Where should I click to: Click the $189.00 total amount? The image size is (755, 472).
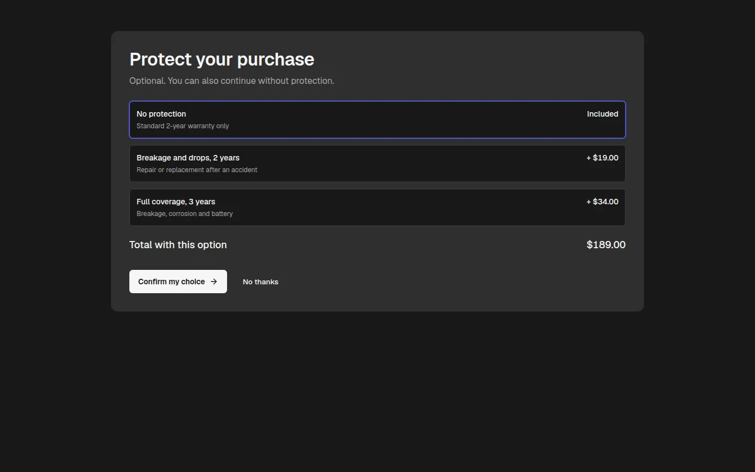point(606,245)
